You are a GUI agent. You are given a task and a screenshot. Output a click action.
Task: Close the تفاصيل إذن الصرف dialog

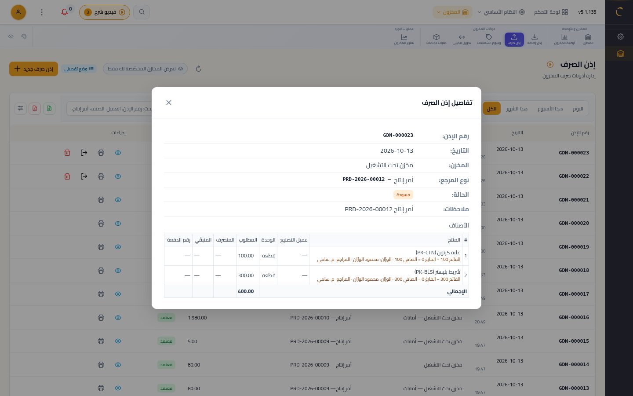169,103
